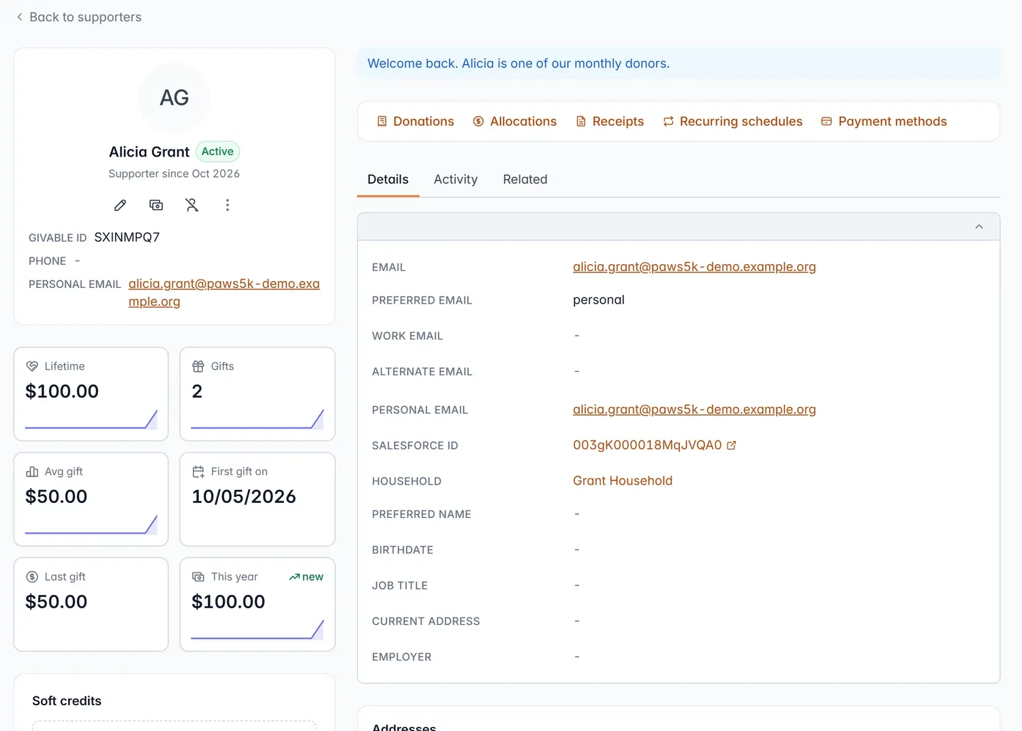Click the email link in the details PERSONAL EMAIL row
Screen dimensions: 1022x731
point(694,410)
